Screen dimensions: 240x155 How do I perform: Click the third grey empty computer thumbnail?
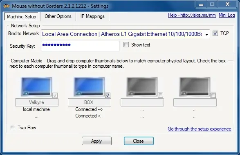tap(142, 87)
